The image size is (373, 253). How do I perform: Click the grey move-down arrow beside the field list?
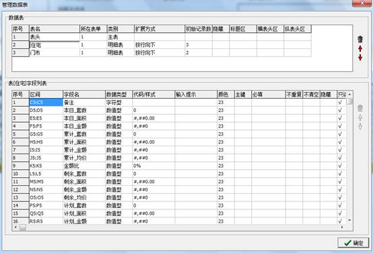click(x=360, y=126)
